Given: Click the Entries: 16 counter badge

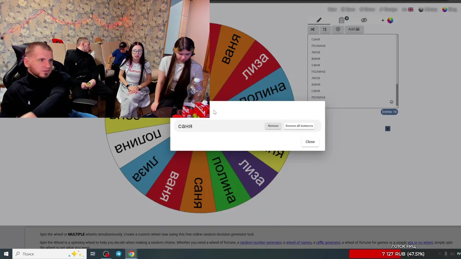Looking at the screenshot, I should click(389, 112).
